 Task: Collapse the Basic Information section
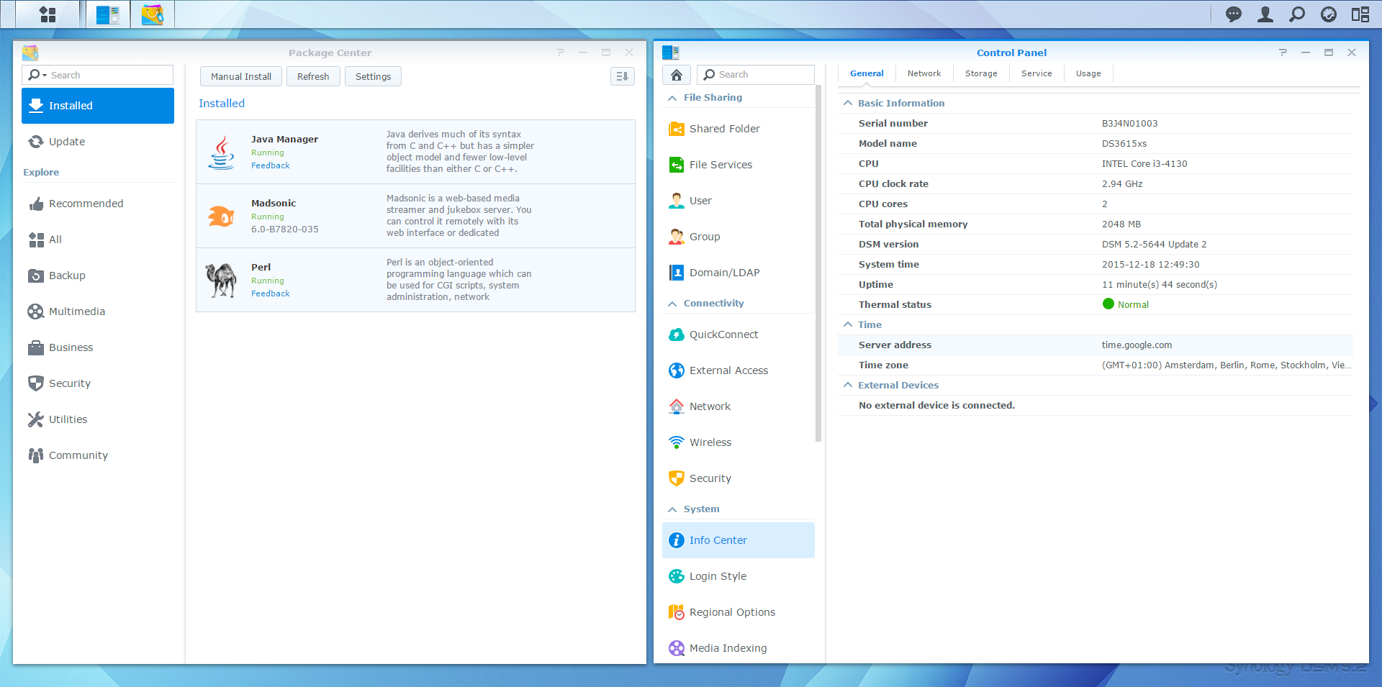tap(848, 104)
